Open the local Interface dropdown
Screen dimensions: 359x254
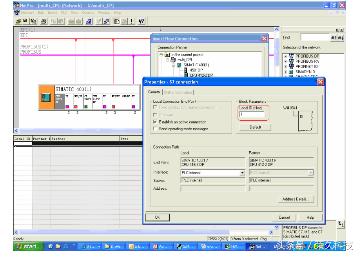click(x=242, y=173)
